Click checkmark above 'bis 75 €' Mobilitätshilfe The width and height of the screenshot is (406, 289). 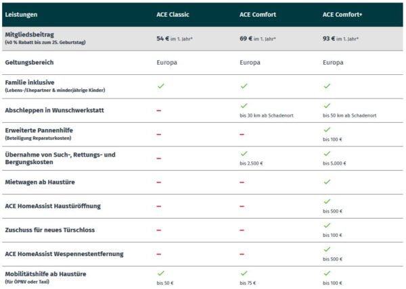[x=244, y=273]
